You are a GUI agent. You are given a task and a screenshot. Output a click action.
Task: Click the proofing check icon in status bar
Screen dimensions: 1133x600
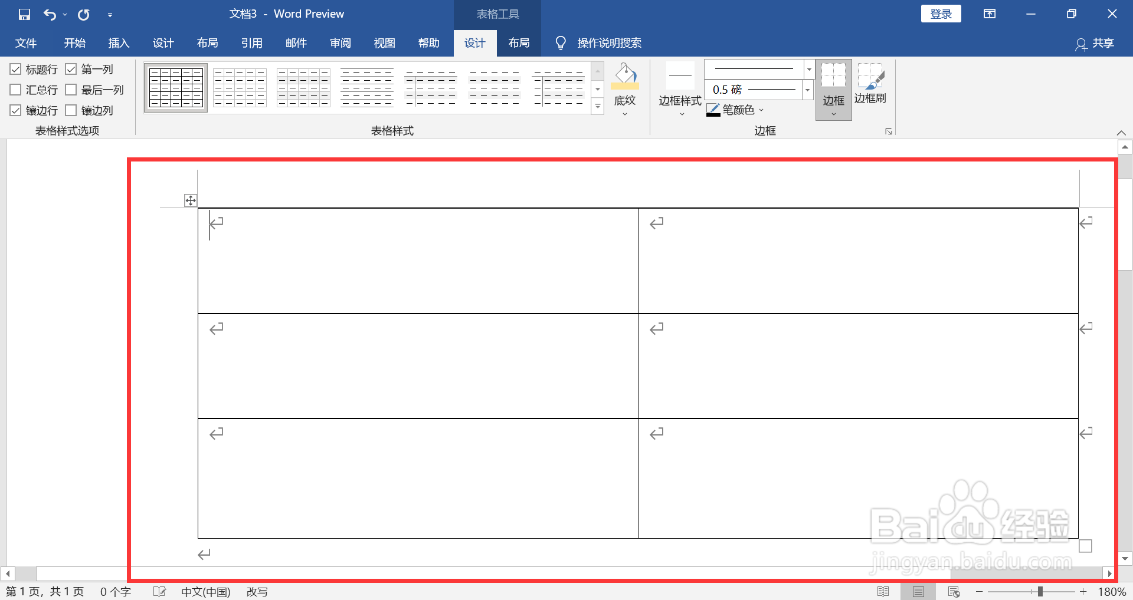[x=159, y=591]
